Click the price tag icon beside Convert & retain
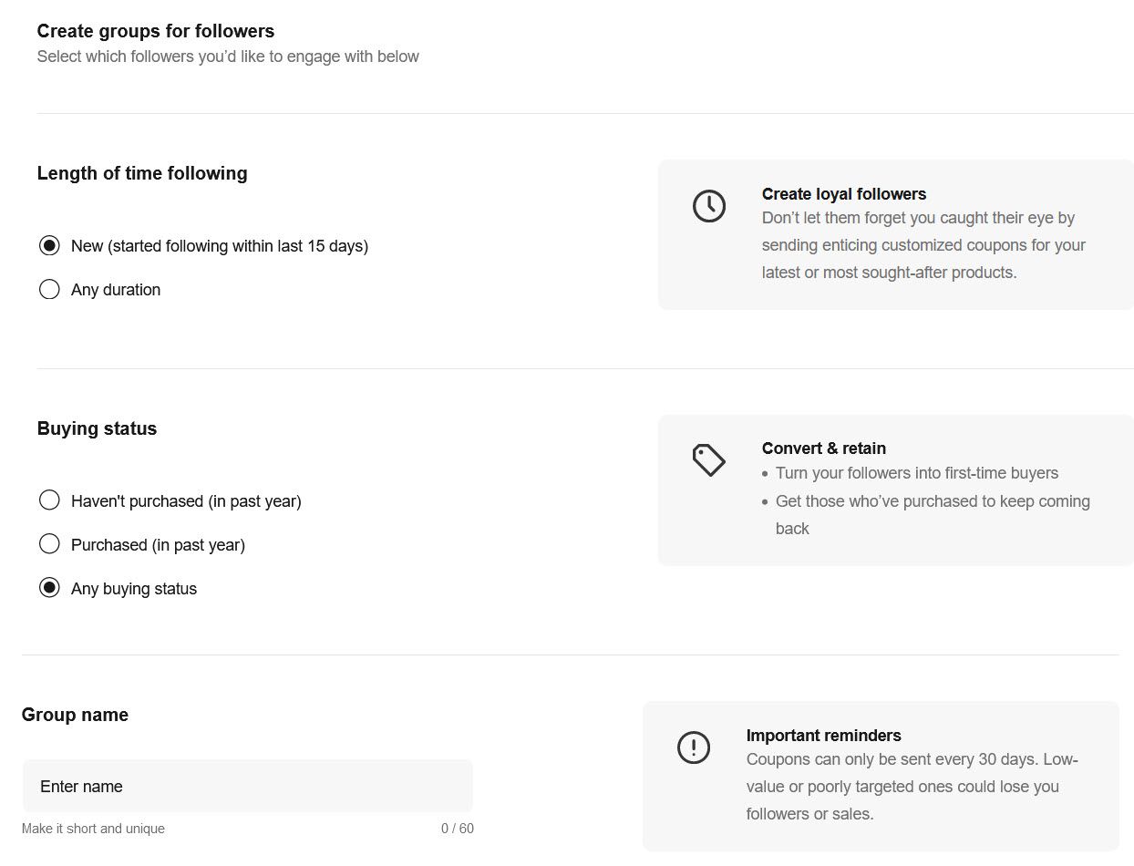Screen dimensions: 1134x866 pyautogui.click(x=708, y=460)
